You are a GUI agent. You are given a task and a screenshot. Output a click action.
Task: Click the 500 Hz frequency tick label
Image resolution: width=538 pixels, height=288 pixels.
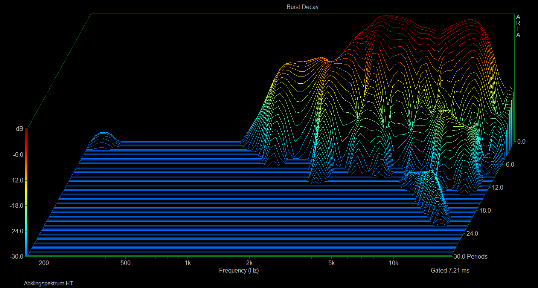coord(126,263)
